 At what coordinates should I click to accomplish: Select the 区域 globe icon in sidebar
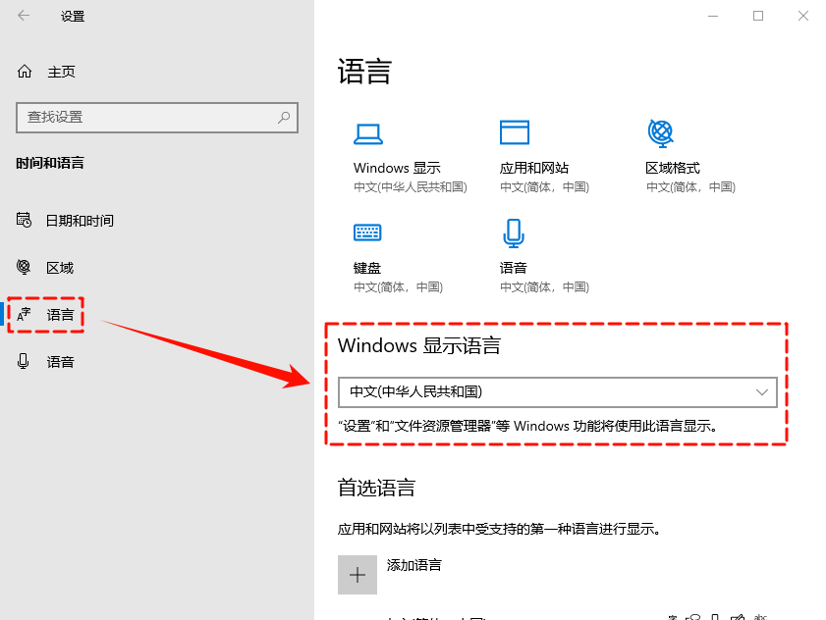[x=22, y=267]
